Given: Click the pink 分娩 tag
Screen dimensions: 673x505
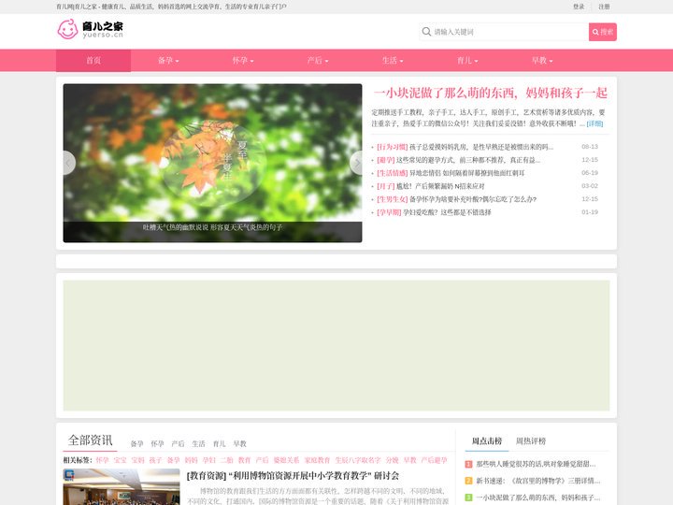Looking at the screenshot, I should point(393,460).
